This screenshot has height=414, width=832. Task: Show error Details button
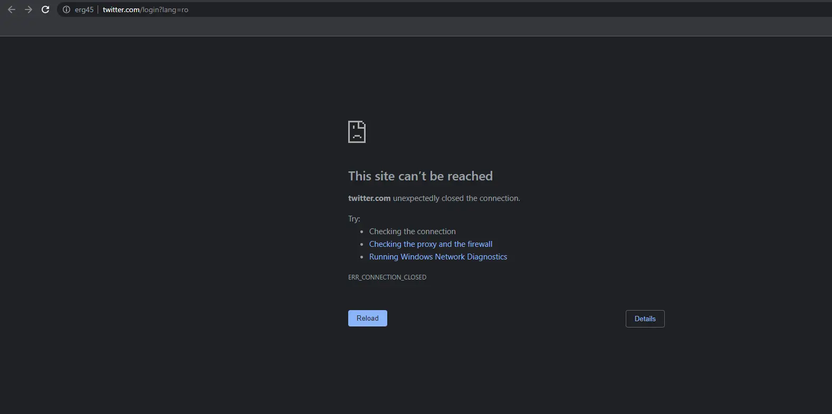pos(645,319)
